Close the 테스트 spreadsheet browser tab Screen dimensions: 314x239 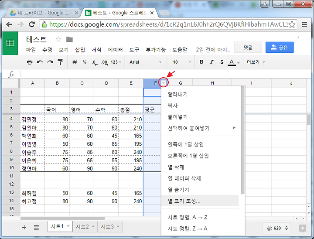152,13
